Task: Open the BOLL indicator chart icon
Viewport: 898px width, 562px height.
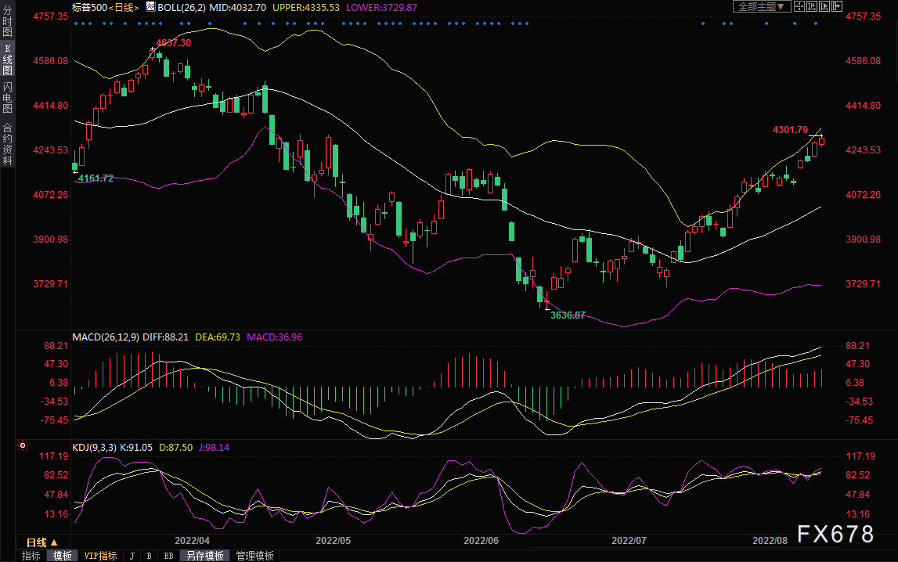Action: click(x=150, y=7)
